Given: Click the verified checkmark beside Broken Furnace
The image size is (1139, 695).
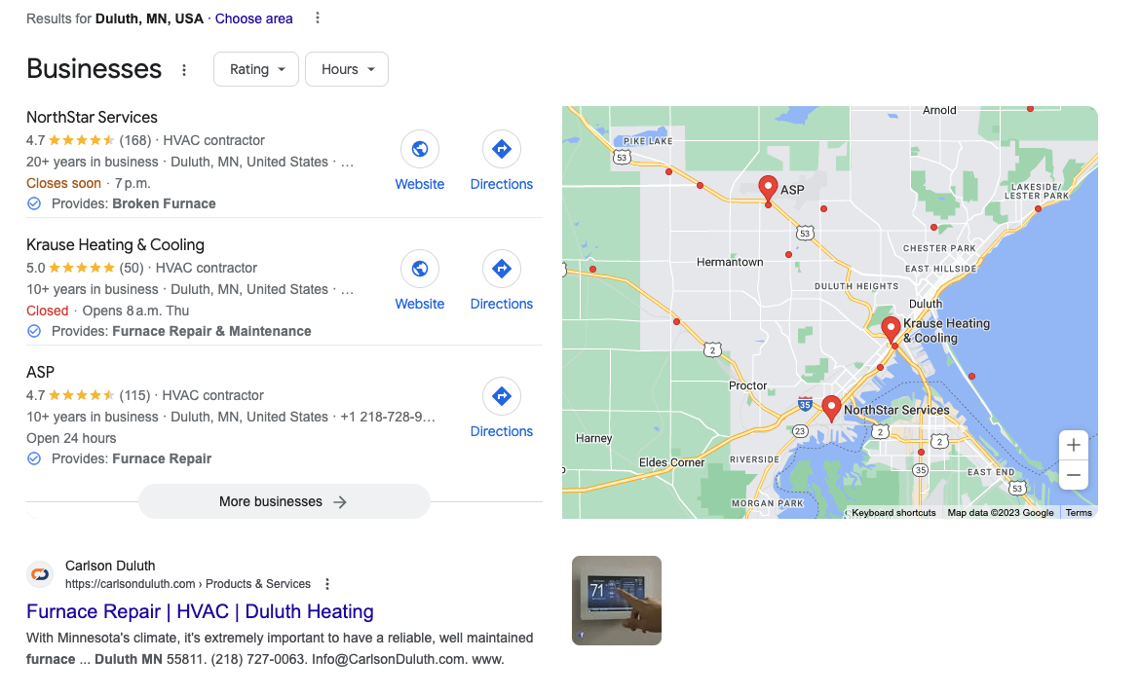Looking at the screenshot, I should (x=34, y=203).
